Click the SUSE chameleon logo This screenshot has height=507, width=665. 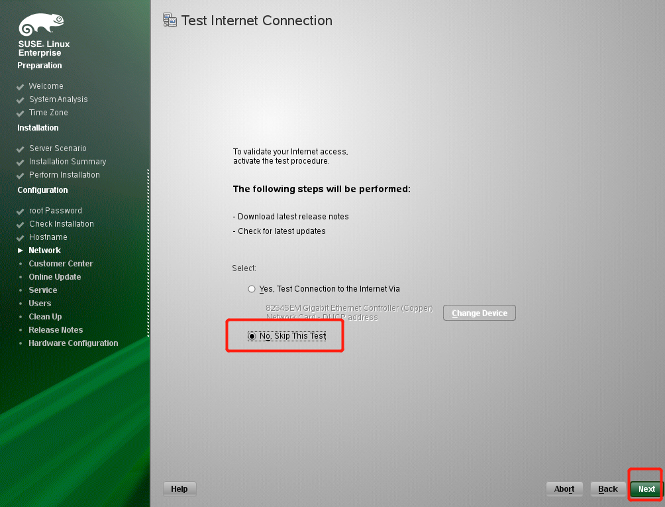[41, 24]
